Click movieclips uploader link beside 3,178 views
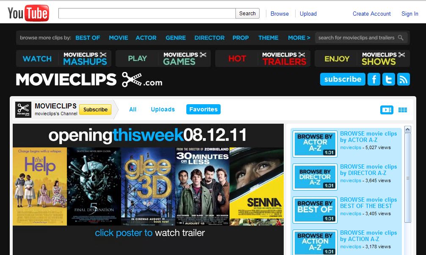The image size is (426, 255). click(351, 247)
